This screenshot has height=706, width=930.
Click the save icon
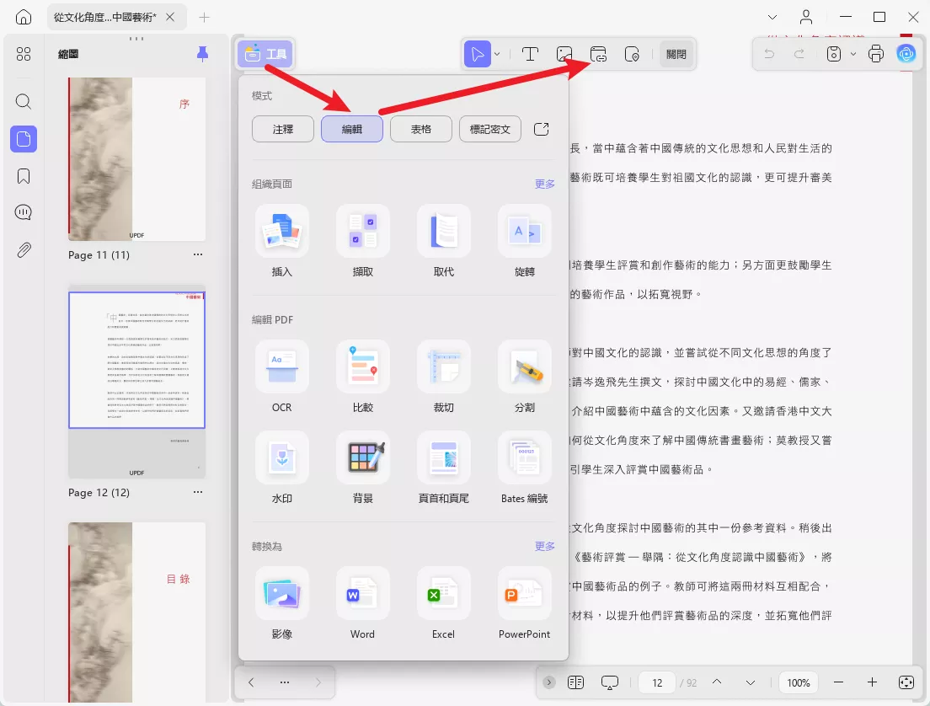pos(834,54)
